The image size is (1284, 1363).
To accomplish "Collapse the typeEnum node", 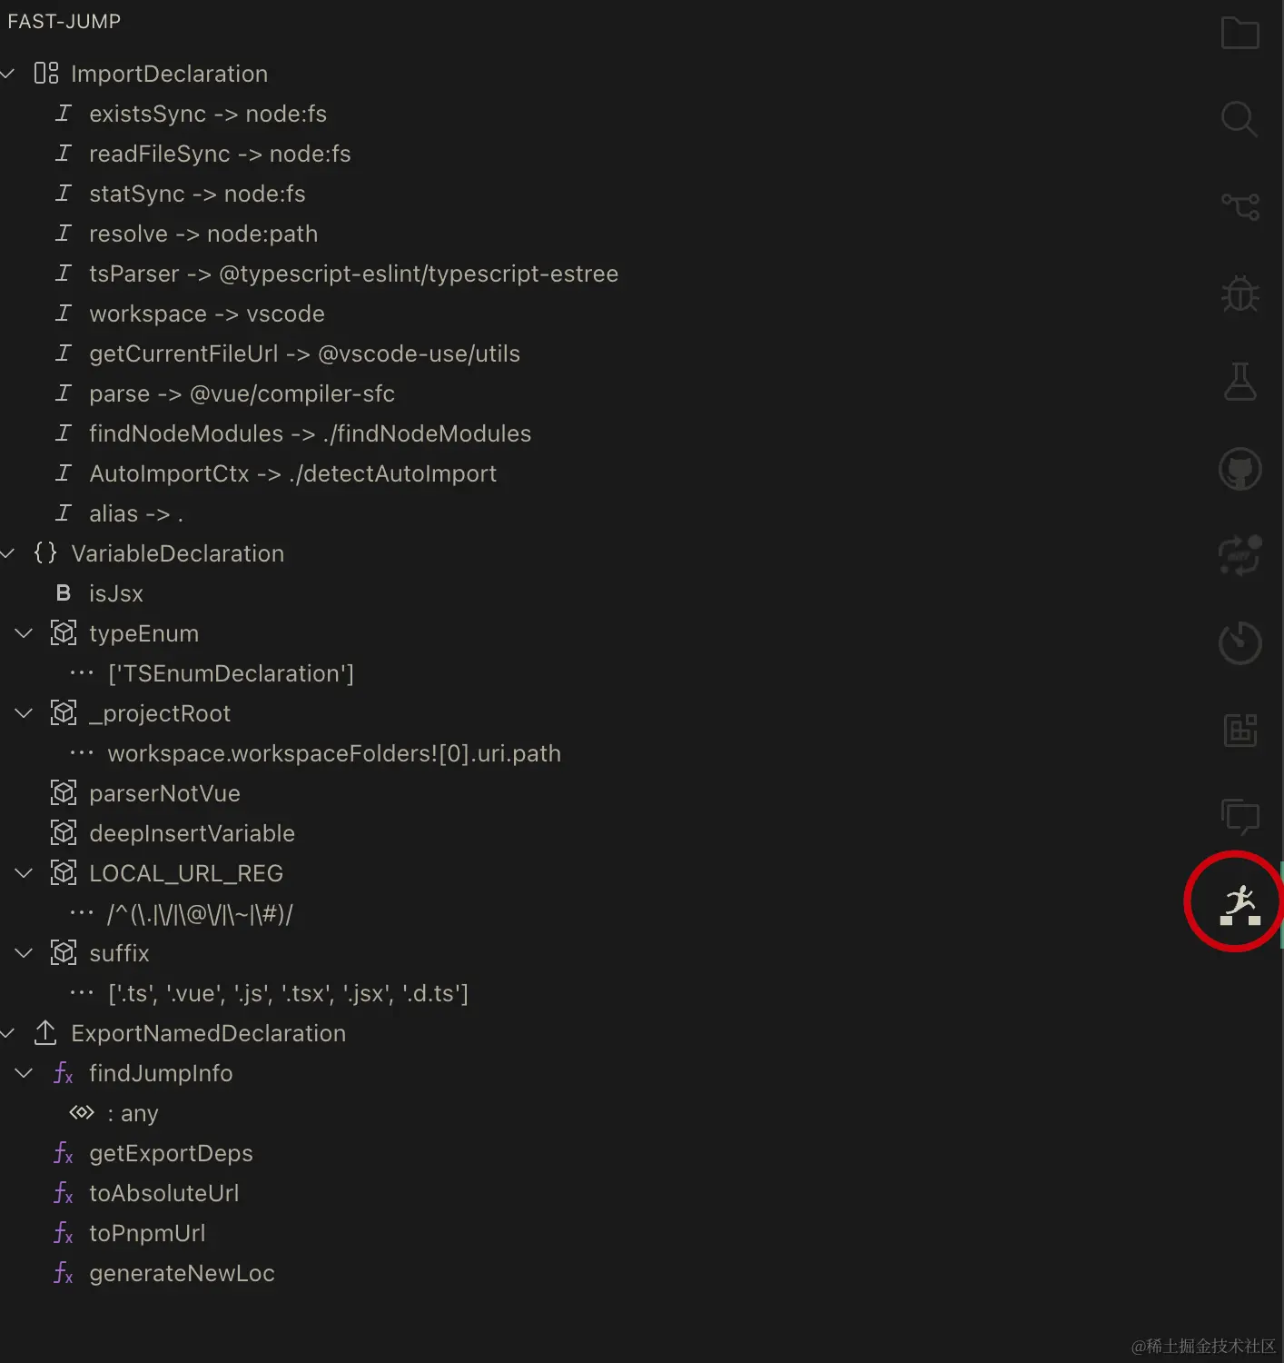I will [x=25, y=633].
